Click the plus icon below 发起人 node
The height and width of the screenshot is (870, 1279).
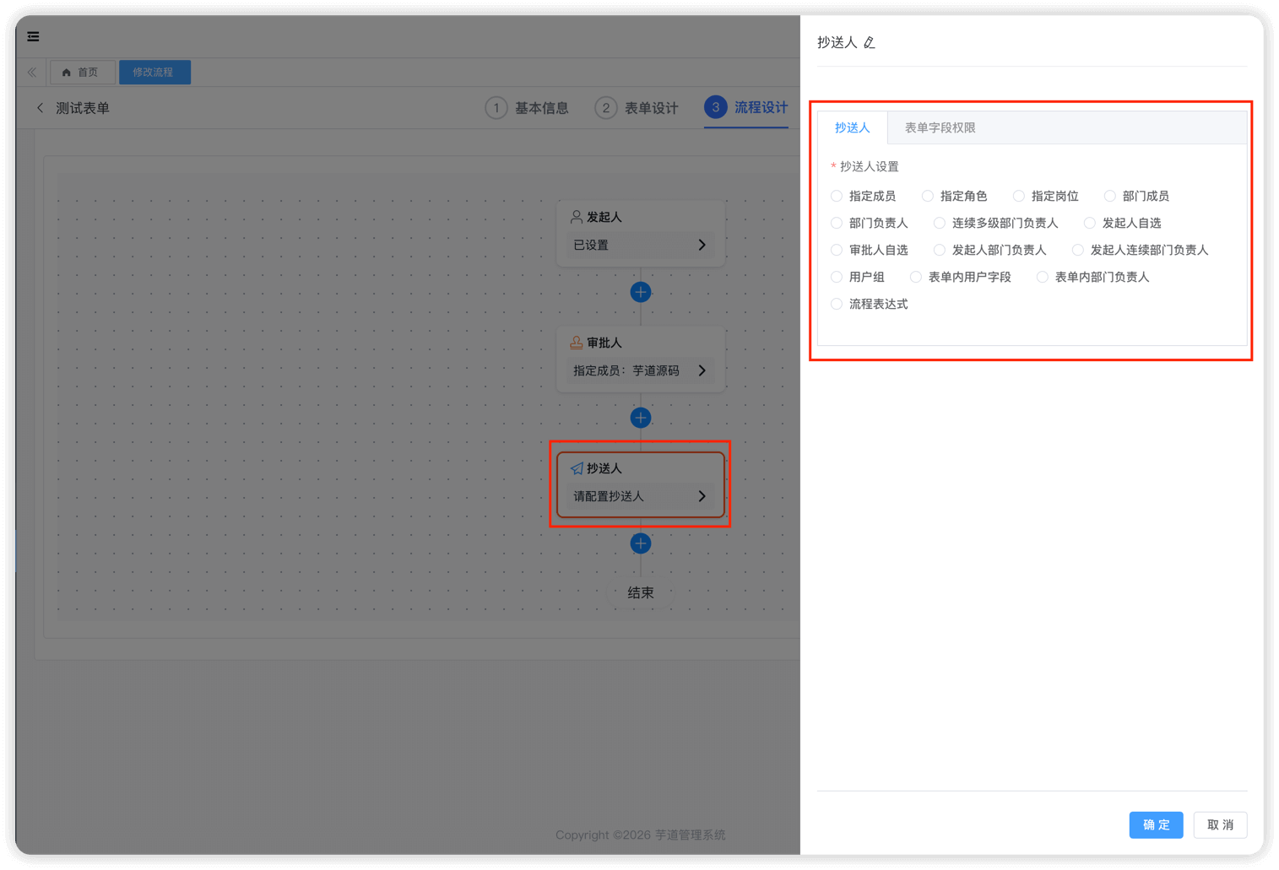pos(640,292)
